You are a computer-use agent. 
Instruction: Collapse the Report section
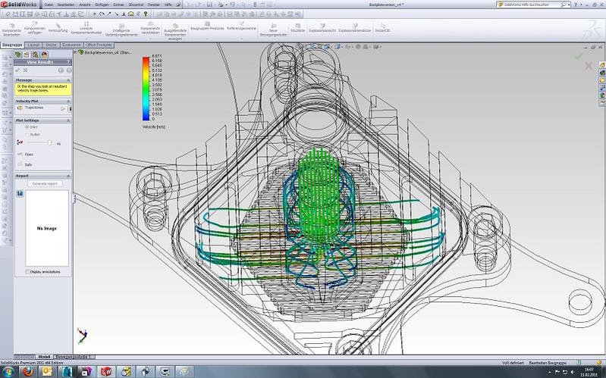68,176
